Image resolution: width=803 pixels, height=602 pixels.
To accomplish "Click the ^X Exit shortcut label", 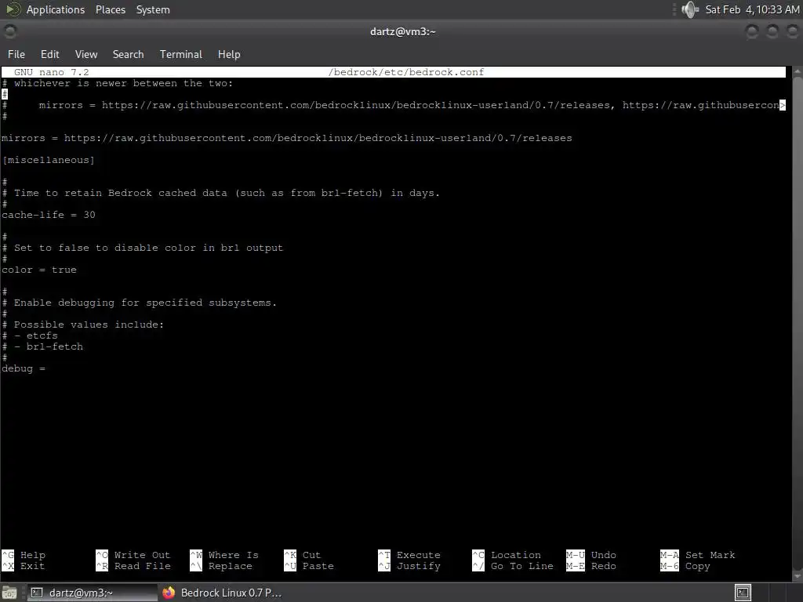I will (23, 566).
